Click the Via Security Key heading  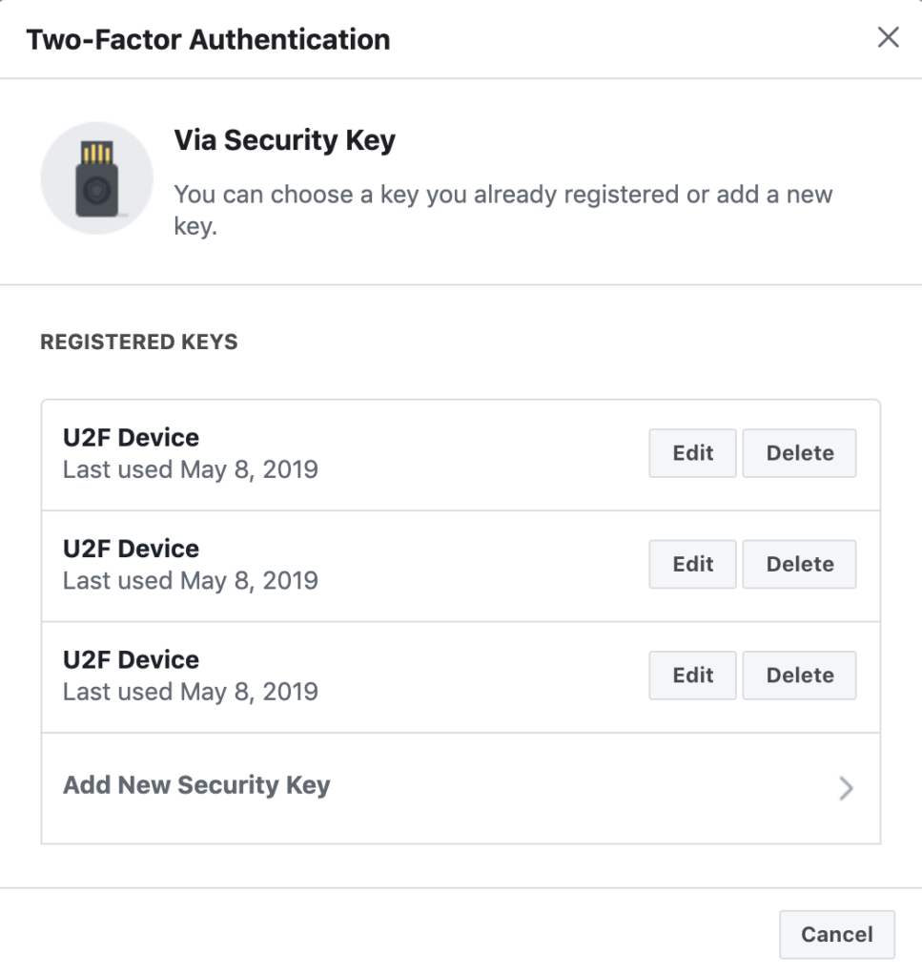284,141
